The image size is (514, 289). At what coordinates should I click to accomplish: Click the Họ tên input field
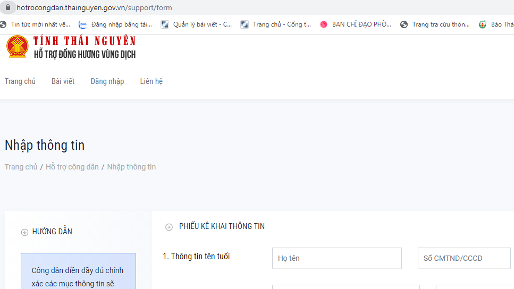pos(336,258)
